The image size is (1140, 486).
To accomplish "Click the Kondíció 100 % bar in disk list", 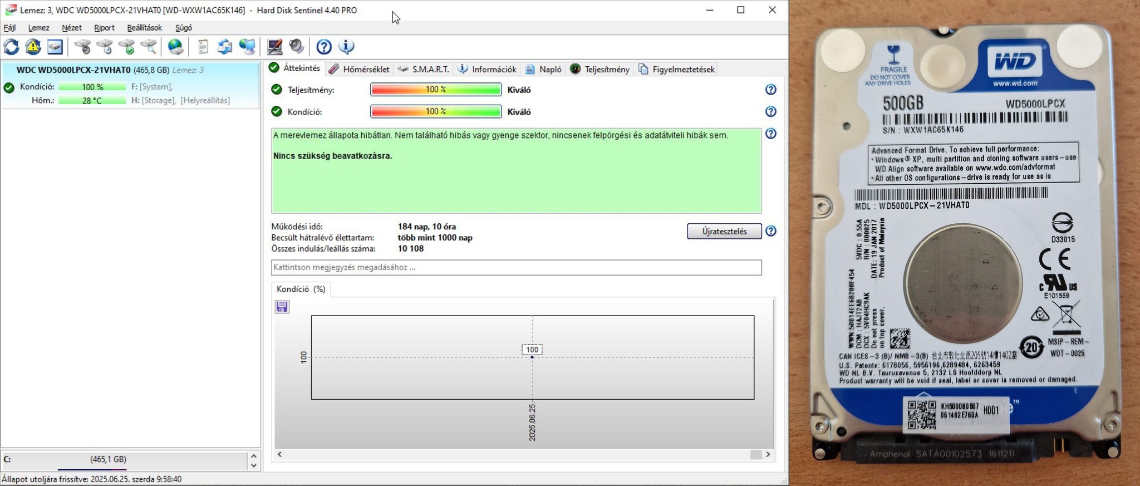I will [92, 87].
